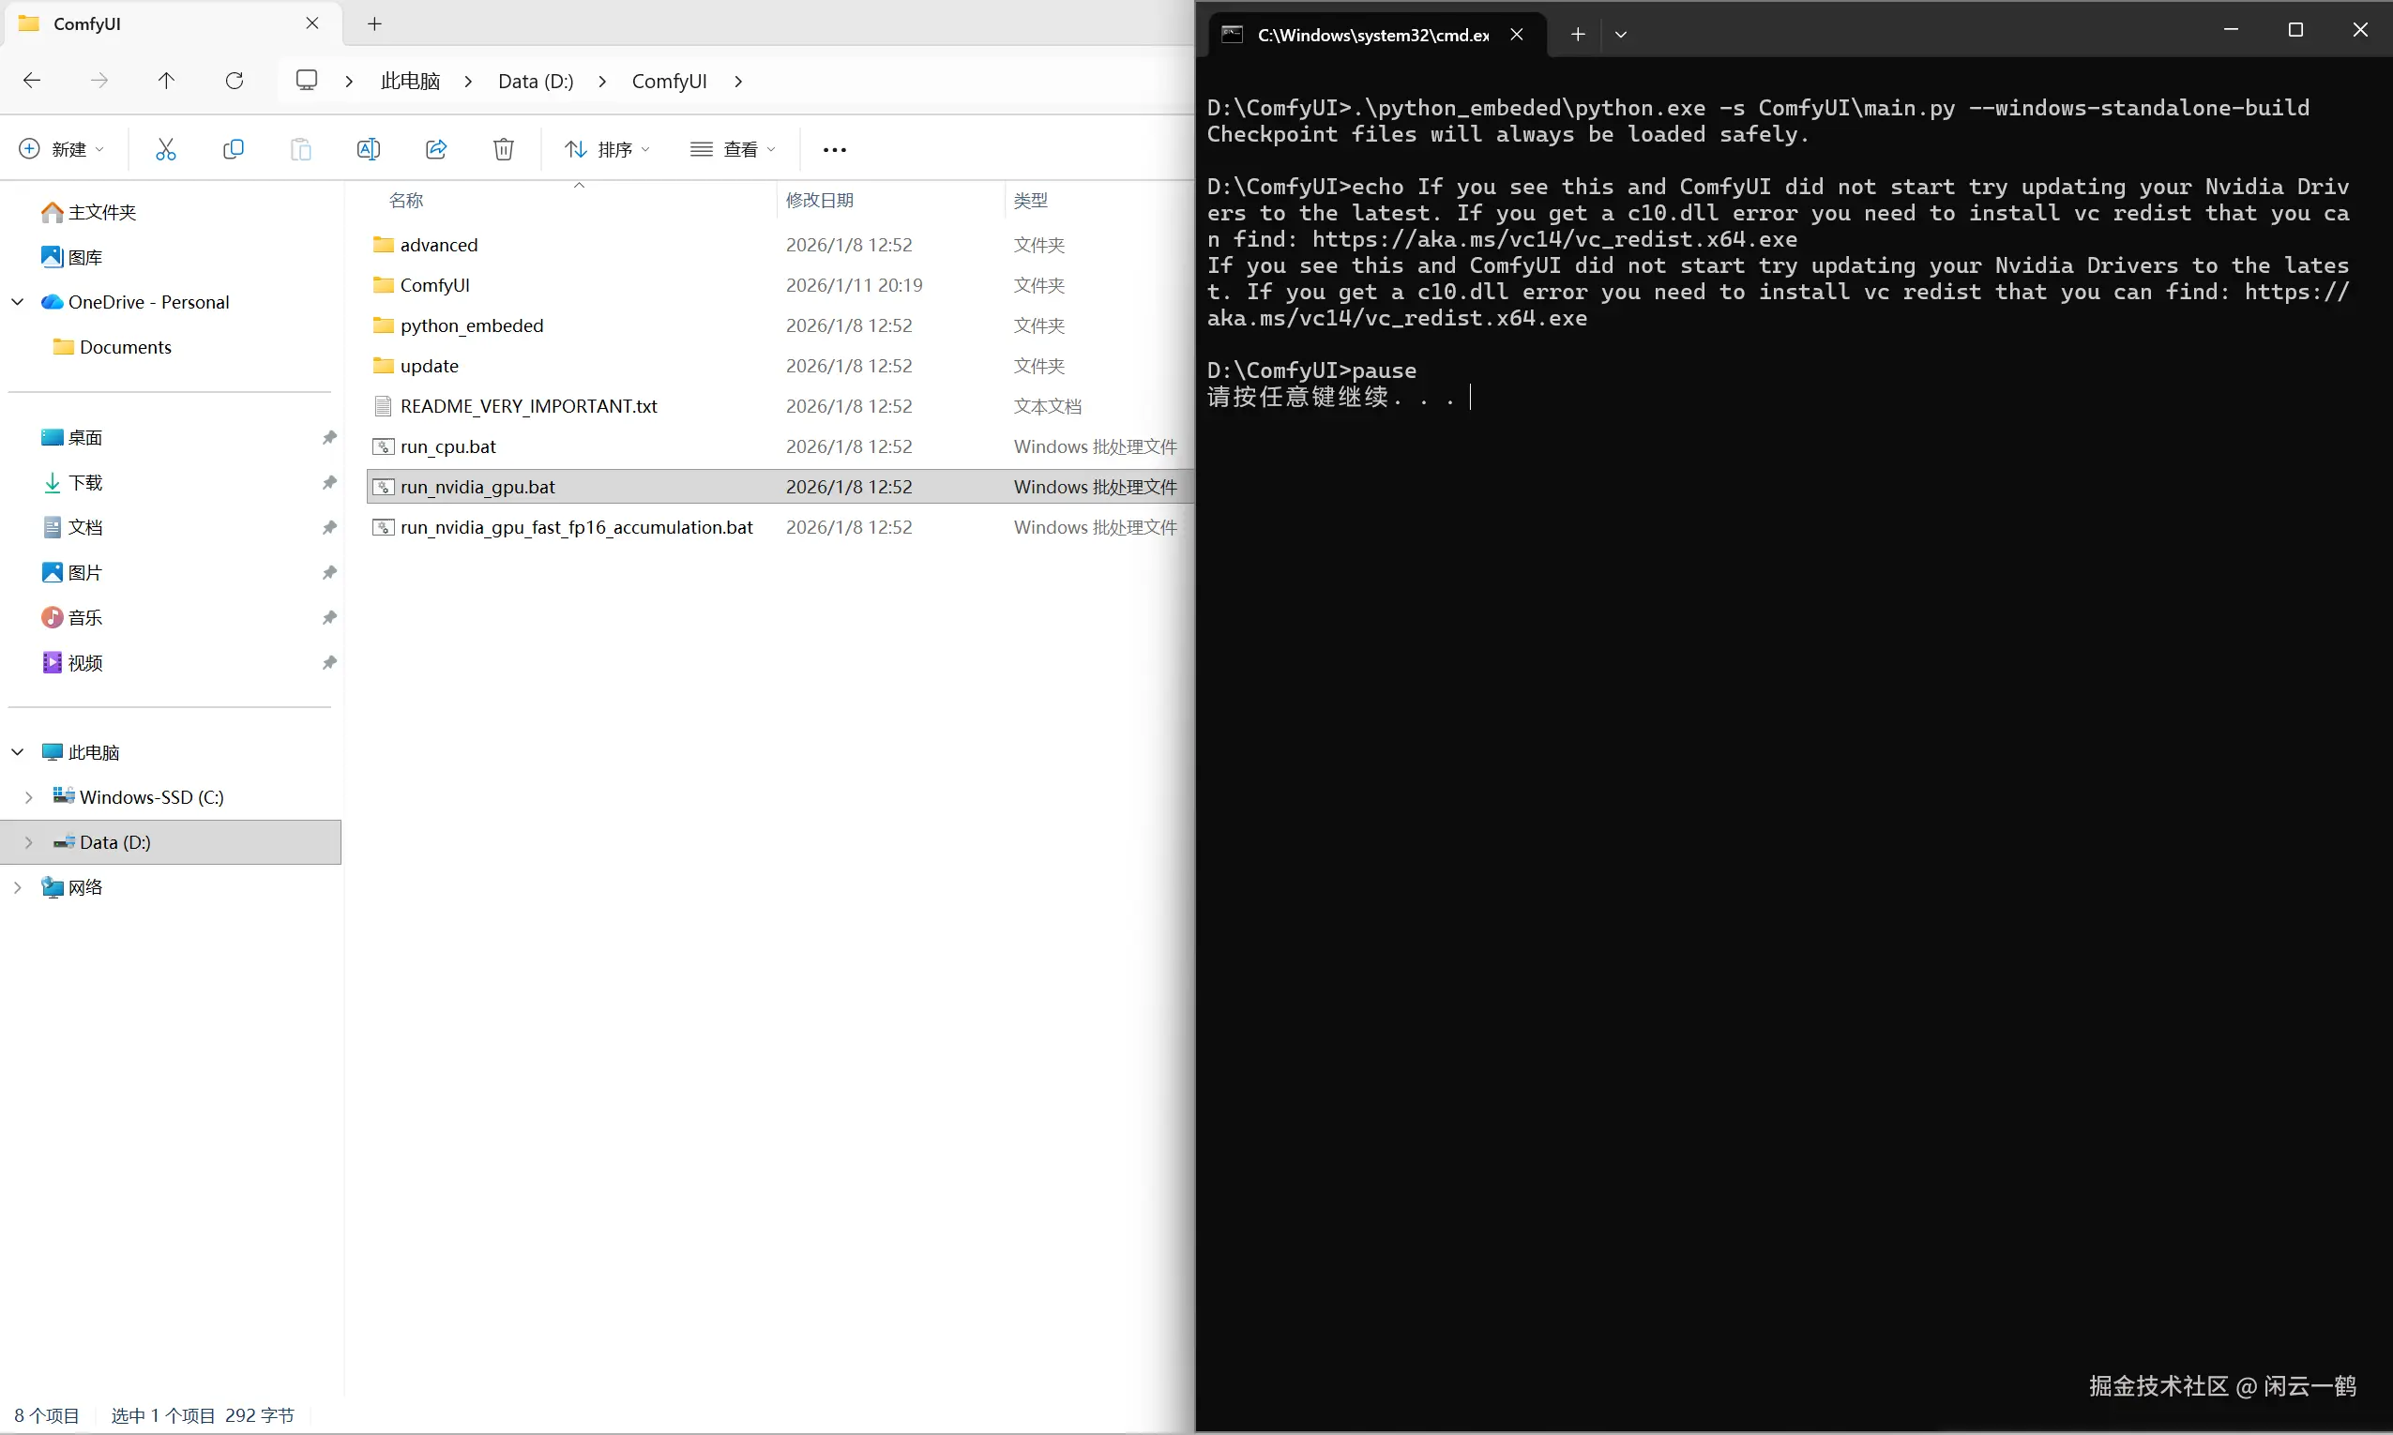The width and height of the screenshot is (2393, 1435).
Task: Expand the Windows-SSD (C:) tree node
Action: click(28, 797)
